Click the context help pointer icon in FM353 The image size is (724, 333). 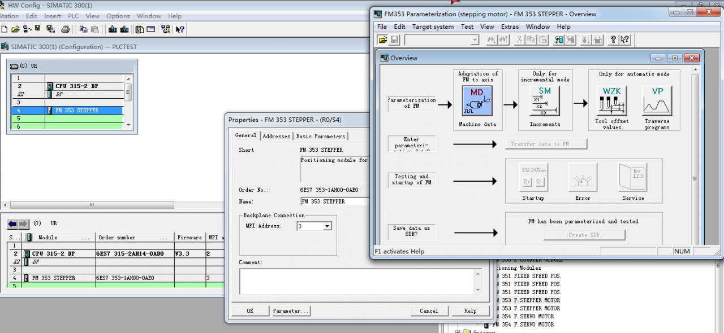pos(625,40)
